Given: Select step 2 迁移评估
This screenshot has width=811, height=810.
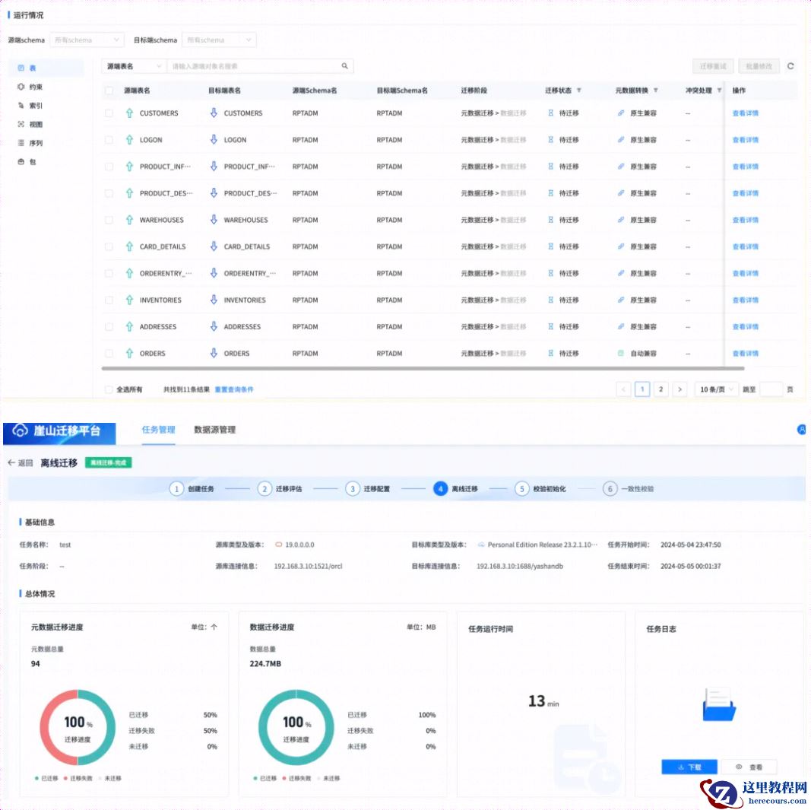Looking at the screenshot, I should (280, 488).
